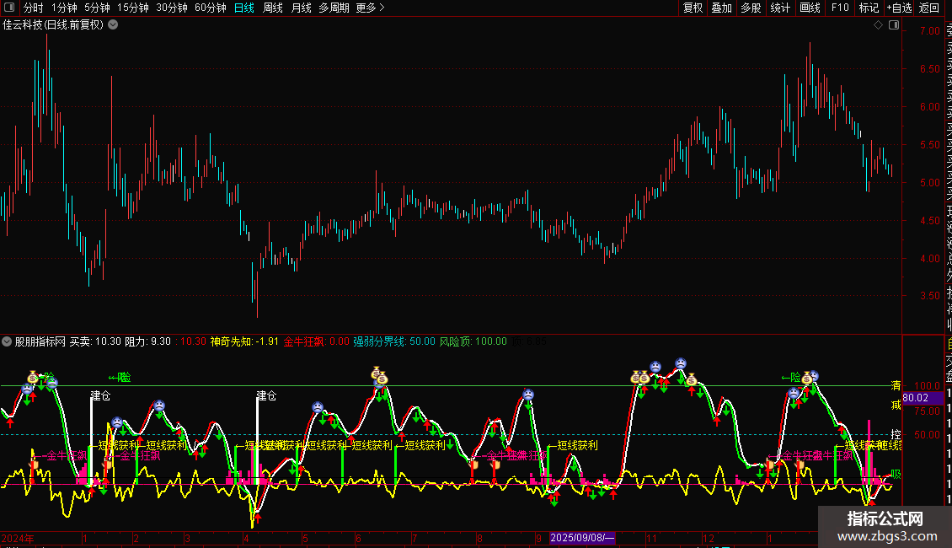Open the 多股 multi-stock view
Screen dimensions: 952x548
pyautogui.click(x=751, y=8)
